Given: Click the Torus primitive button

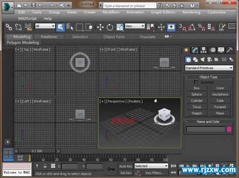Looking at the screenshot, I should (197, 107).
